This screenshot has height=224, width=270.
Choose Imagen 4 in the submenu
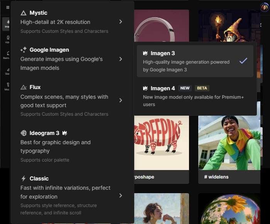coord(195,96)
